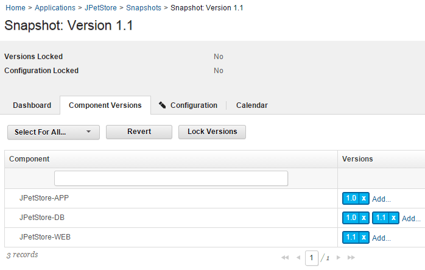This screenshot has height=270, width=425.
Task: Jump to the last page of records
Action: (x=351, y=258)
